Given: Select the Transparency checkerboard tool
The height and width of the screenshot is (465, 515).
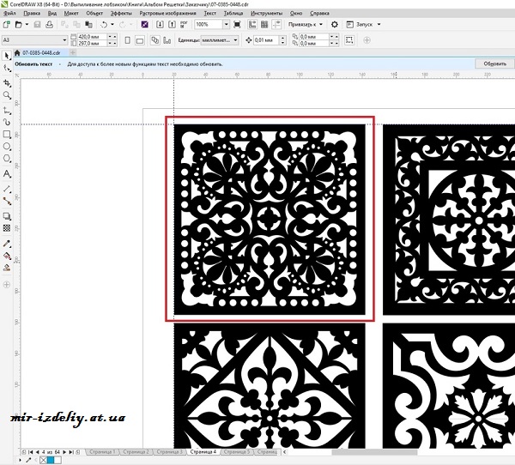Looking at the screenshot, I should [x=7, y=229].
